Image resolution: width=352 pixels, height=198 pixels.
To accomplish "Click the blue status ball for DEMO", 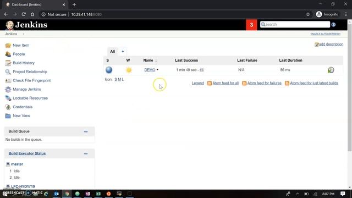I will click(109, 70).
